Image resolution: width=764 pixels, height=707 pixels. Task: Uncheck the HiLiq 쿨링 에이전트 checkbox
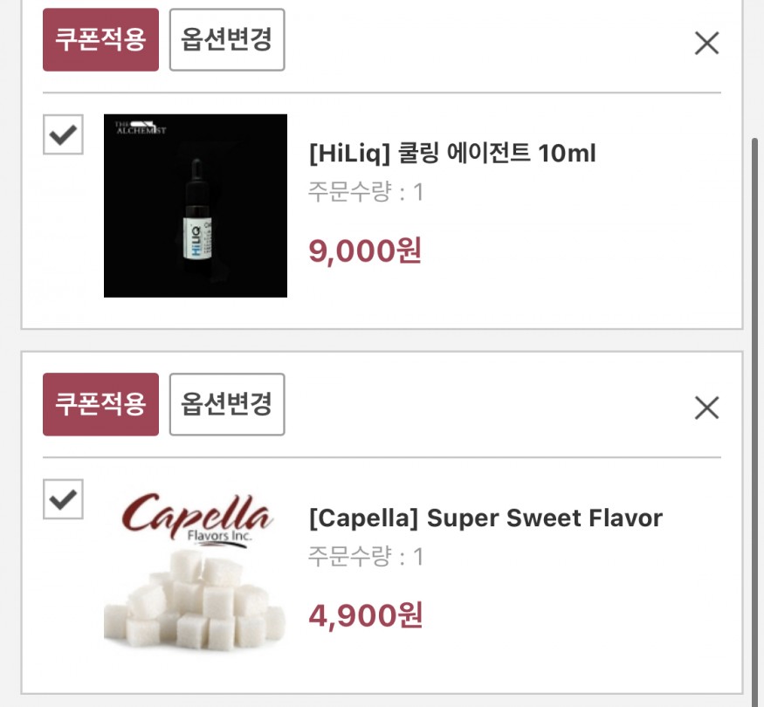point(63,134)
